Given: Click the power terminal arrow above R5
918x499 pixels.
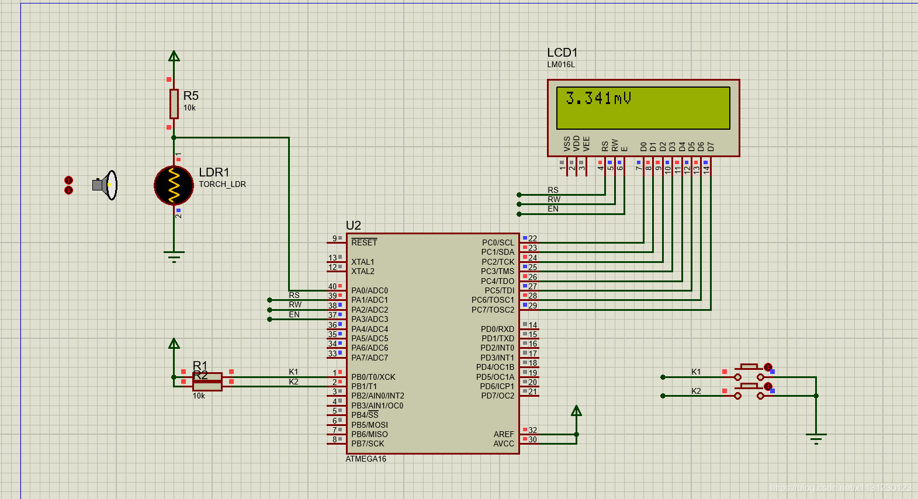Looking at the screenshot, I should coord(174,56).
